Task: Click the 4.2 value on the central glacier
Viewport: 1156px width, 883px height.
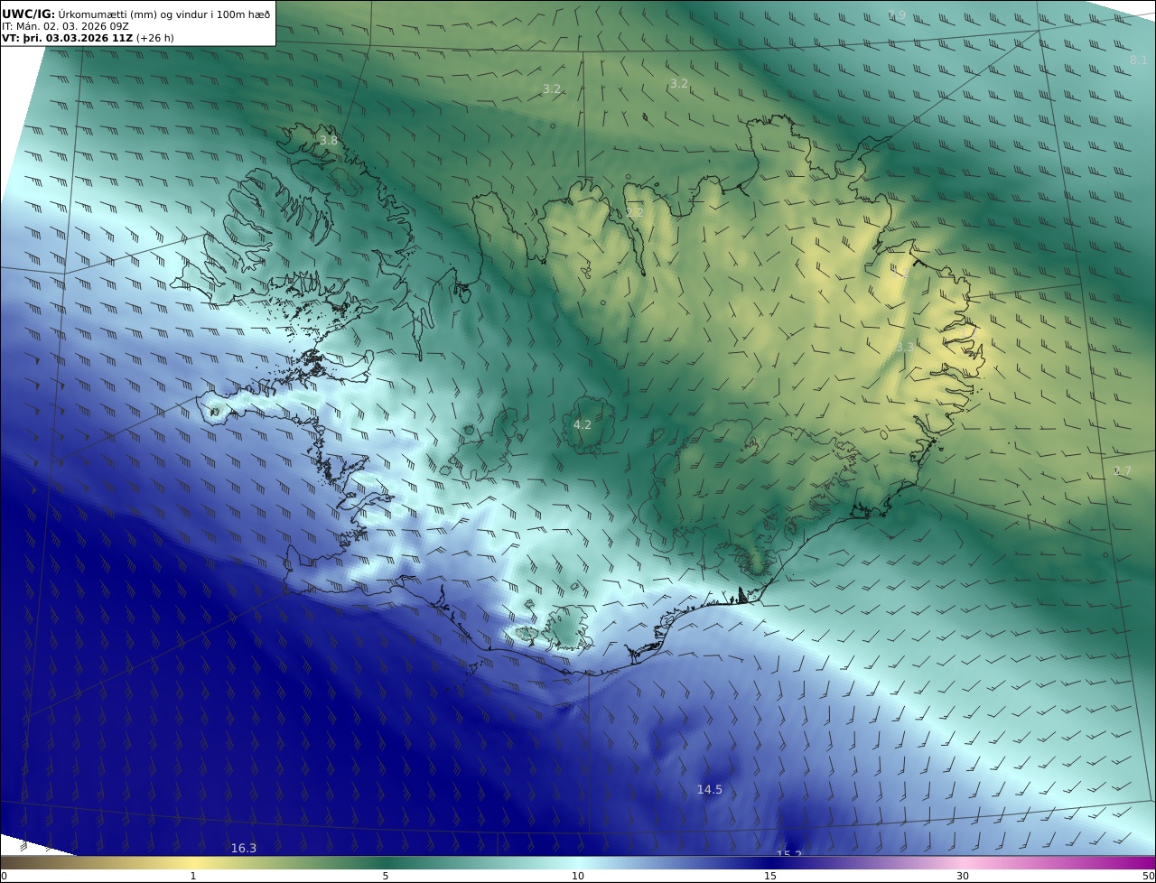Action: 583,424
